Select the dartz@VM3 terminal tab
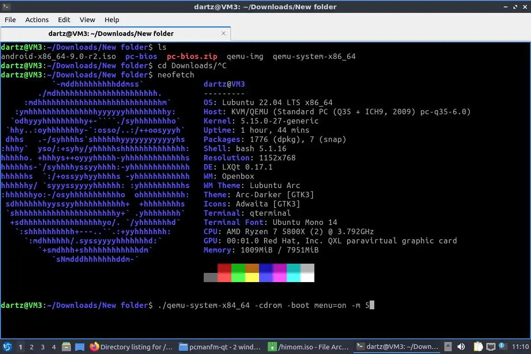 coord(116,34)
